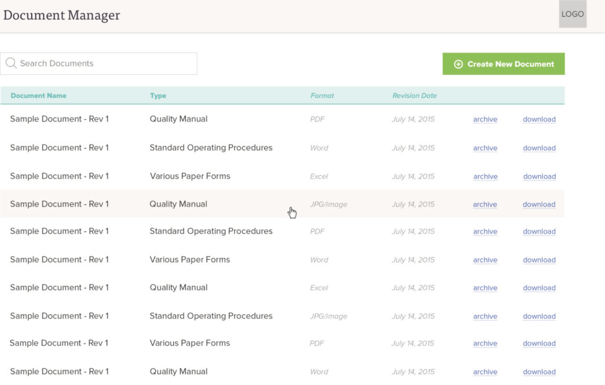Sort by the Document Name column header
This screenshot has width=605, height=385.
pyautogui.click(x=38, y=96)
